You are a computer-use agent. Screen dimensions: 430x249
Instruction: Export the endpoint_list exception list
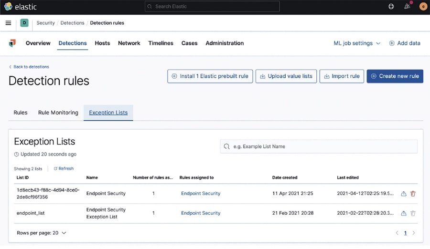(x=403, y=213)
